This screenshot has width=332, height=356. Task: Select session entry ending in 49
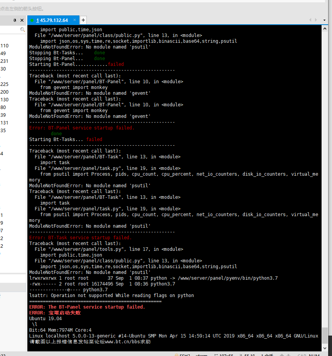tap(3, 53)
